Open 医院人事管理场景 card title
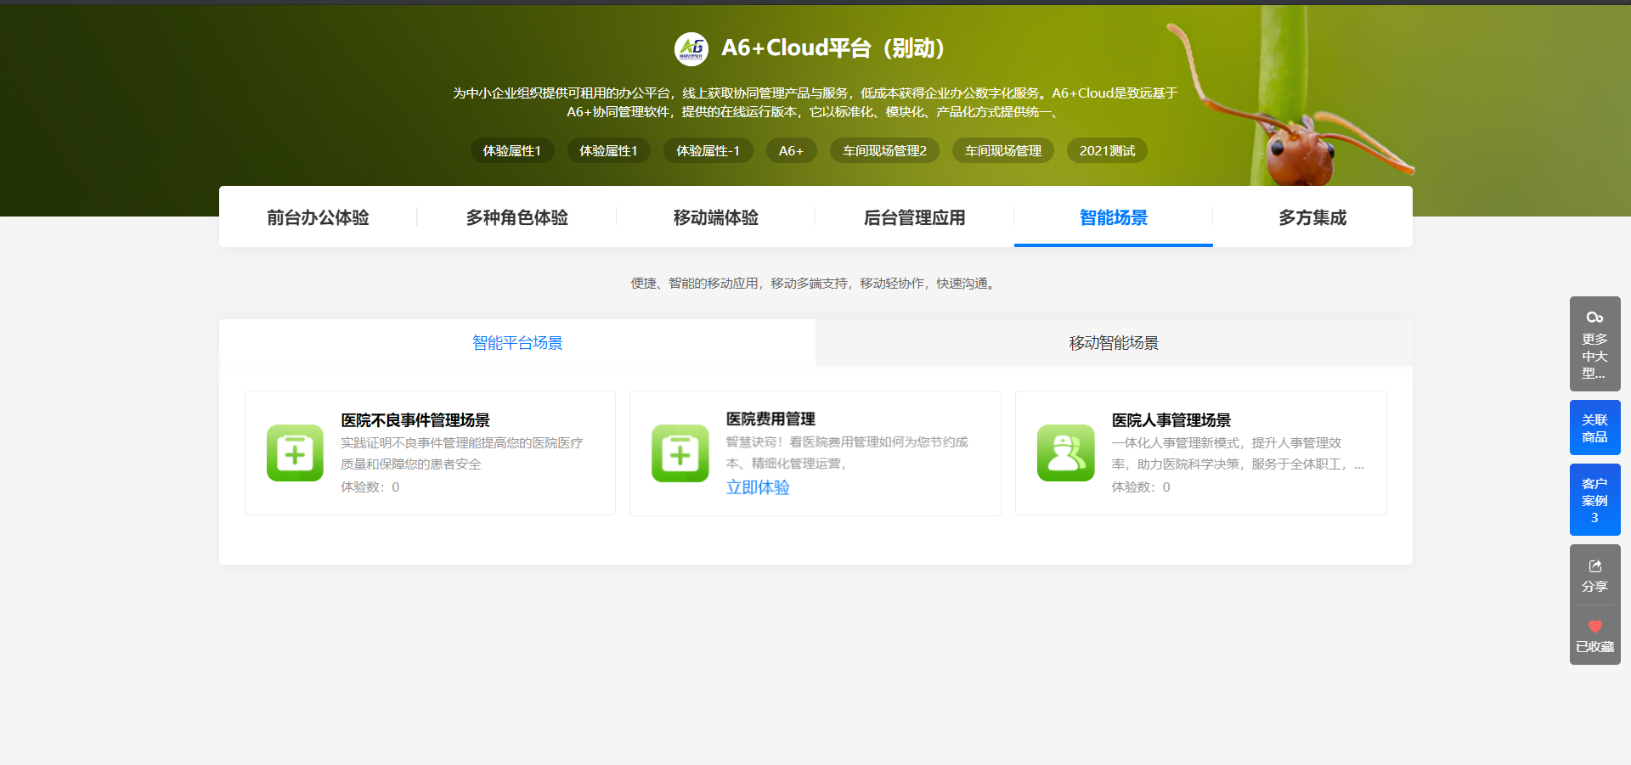The image size is (1631, 765). [1171, 420]
